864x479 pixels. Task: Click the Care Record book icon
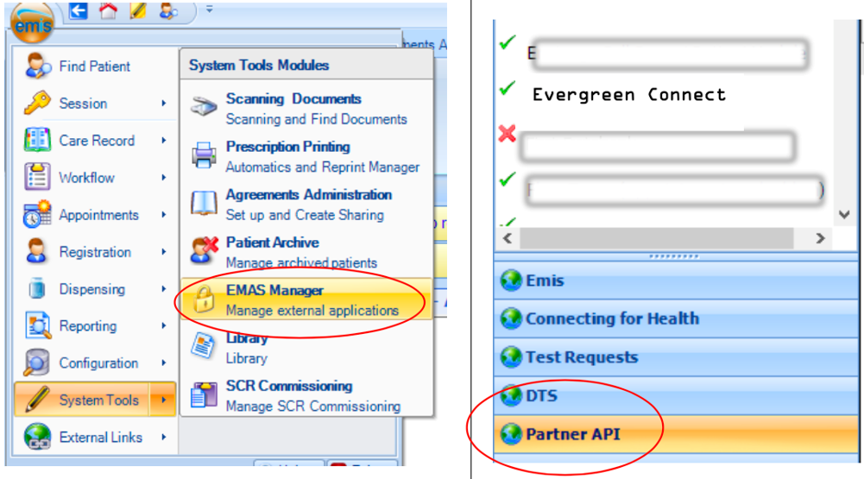(x=37, y=140)
